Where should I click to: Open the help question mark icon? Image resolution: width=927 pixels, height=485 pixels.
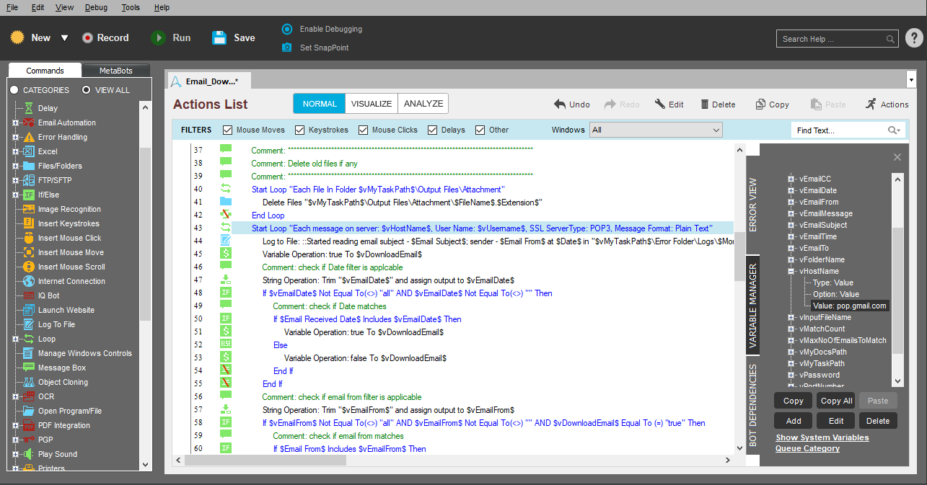[913, 38]
